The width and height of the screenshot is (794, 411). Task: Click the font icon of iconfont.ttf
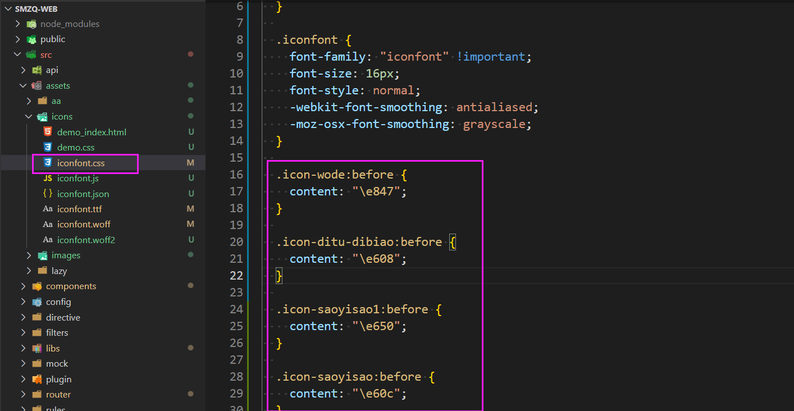pyautogui.click(x=48, y=209)
